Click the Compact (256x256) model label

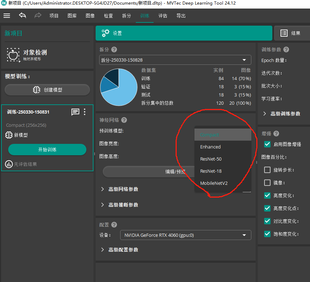(x=26, y=125)
